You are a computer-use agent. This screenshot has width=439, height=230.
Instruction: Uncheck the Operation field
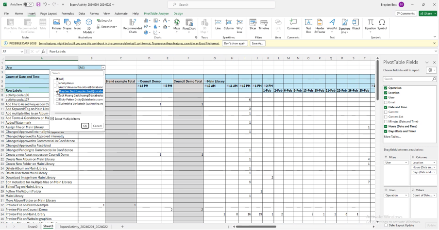pyautogui.click(x=386, y=88)
